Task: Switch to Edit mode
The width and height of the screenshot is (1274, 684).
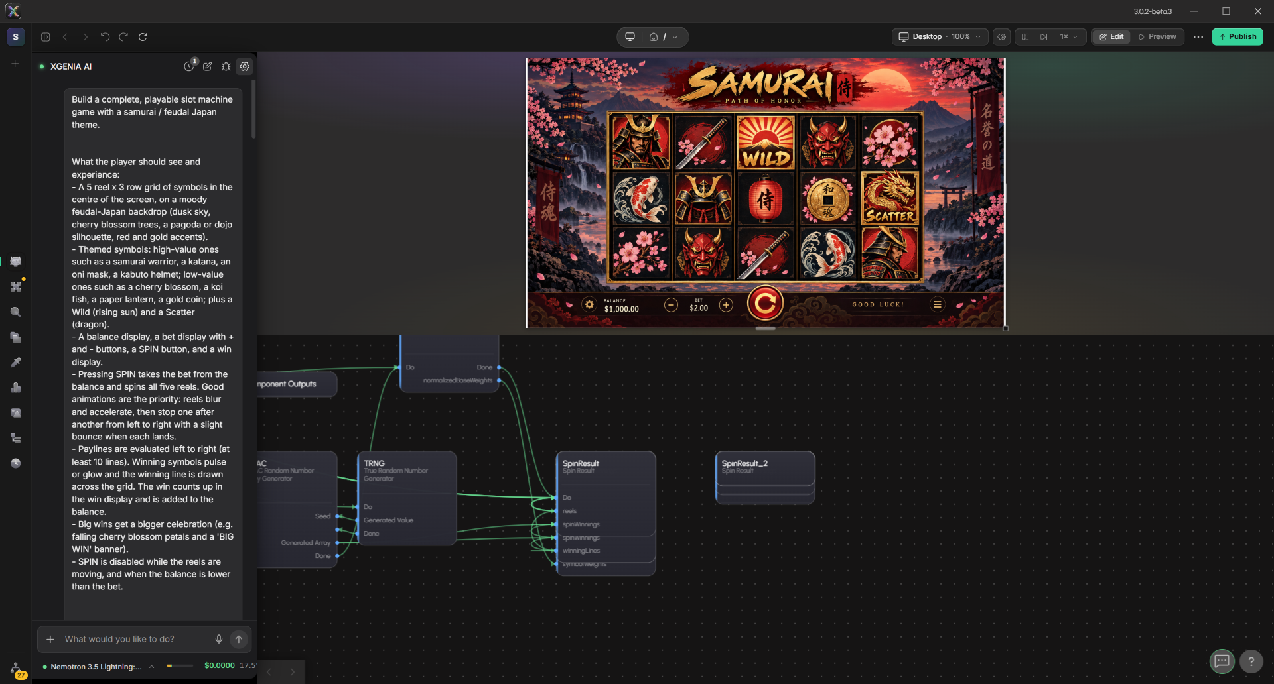Action: (1112, 37)
